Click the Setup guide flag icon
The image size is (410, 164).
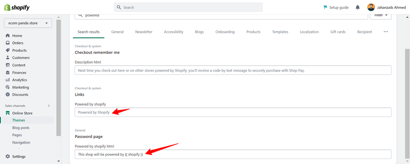tap(325, 7)
